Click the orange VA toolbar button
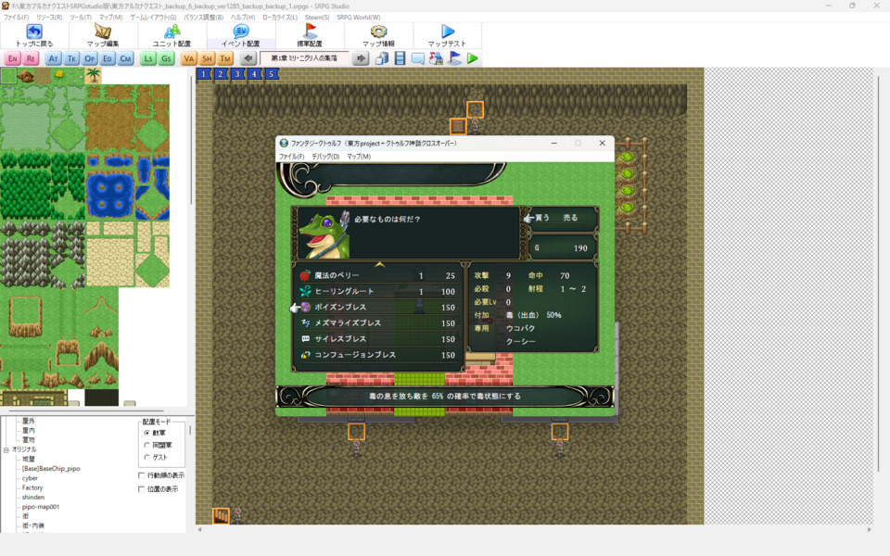This screenshot has width=890, height=556. coord(189,58)
